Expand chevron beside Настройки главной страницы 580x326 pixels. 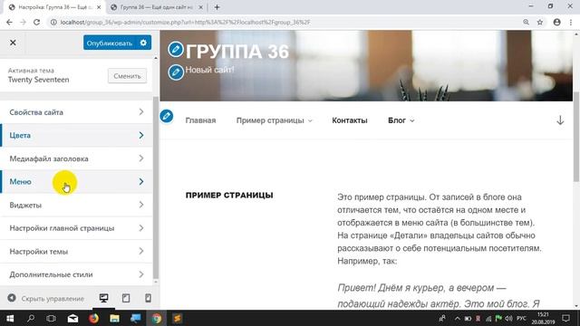click(141, 227)
